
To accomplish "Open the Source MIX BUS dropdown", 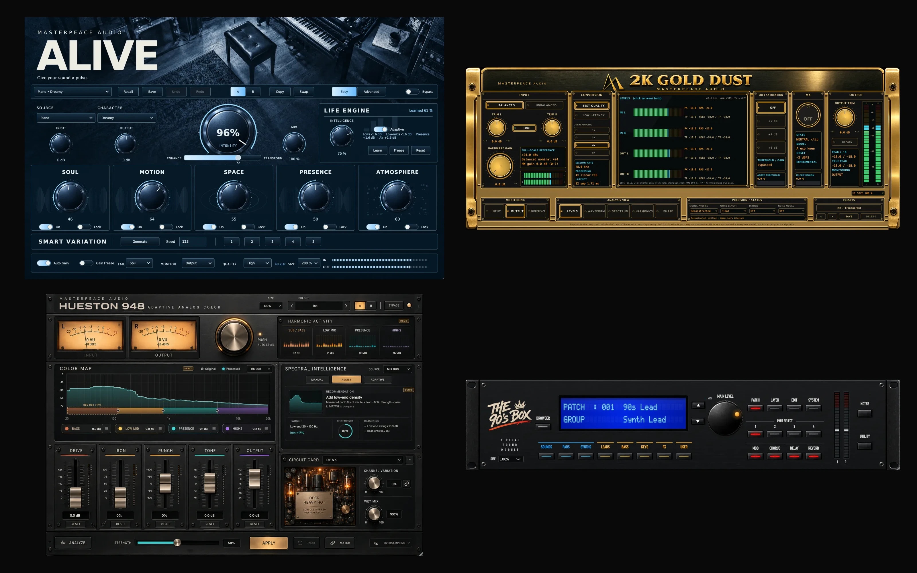I will (398, 369).
